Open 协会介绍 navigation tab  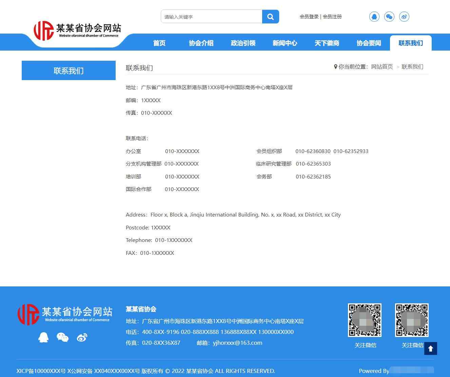(x=201, y=43)
